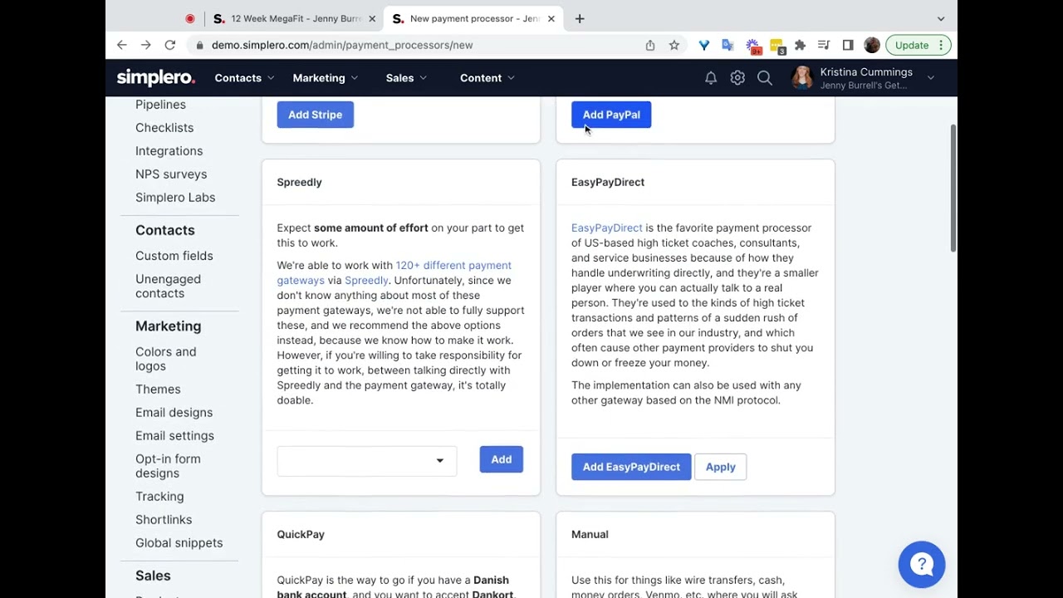Open the Contacts dropdown menu

point(244,78)
